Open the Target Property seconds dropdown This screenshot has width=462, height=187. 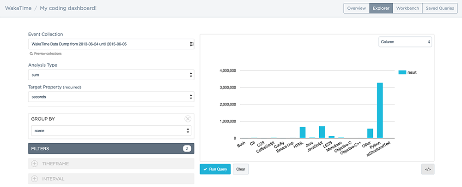111,97
